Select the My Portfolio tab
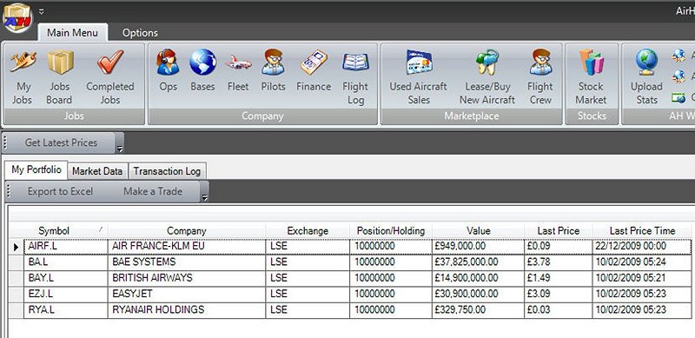The image size is (695, 338). (x=36, y=170)
